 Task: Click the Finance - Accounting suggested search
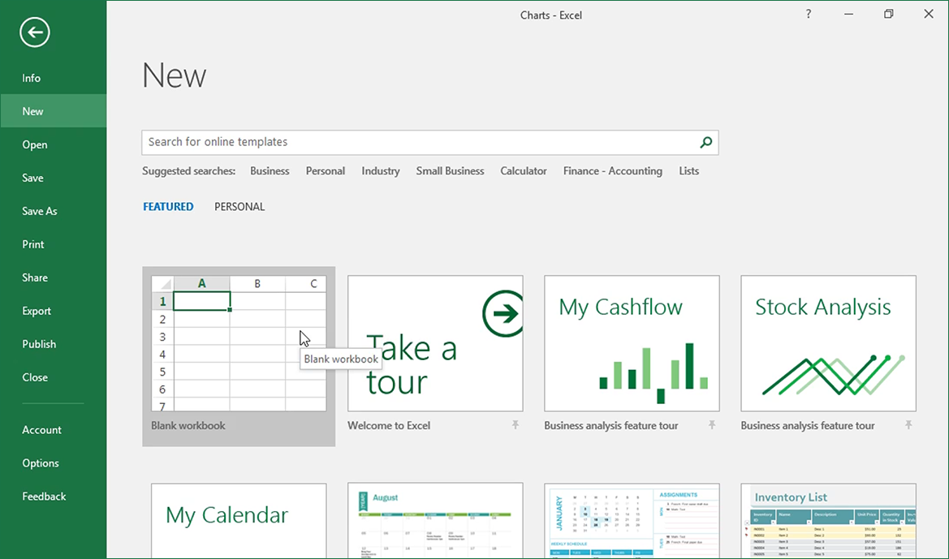click(x=612, y=171)
